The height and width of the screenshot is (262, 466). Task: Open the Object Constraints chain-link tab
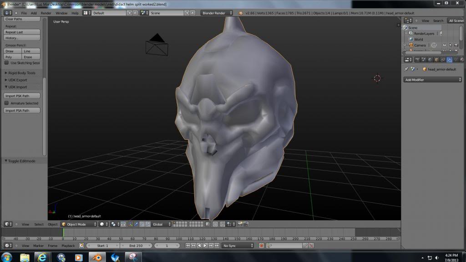tap(443, 60)
